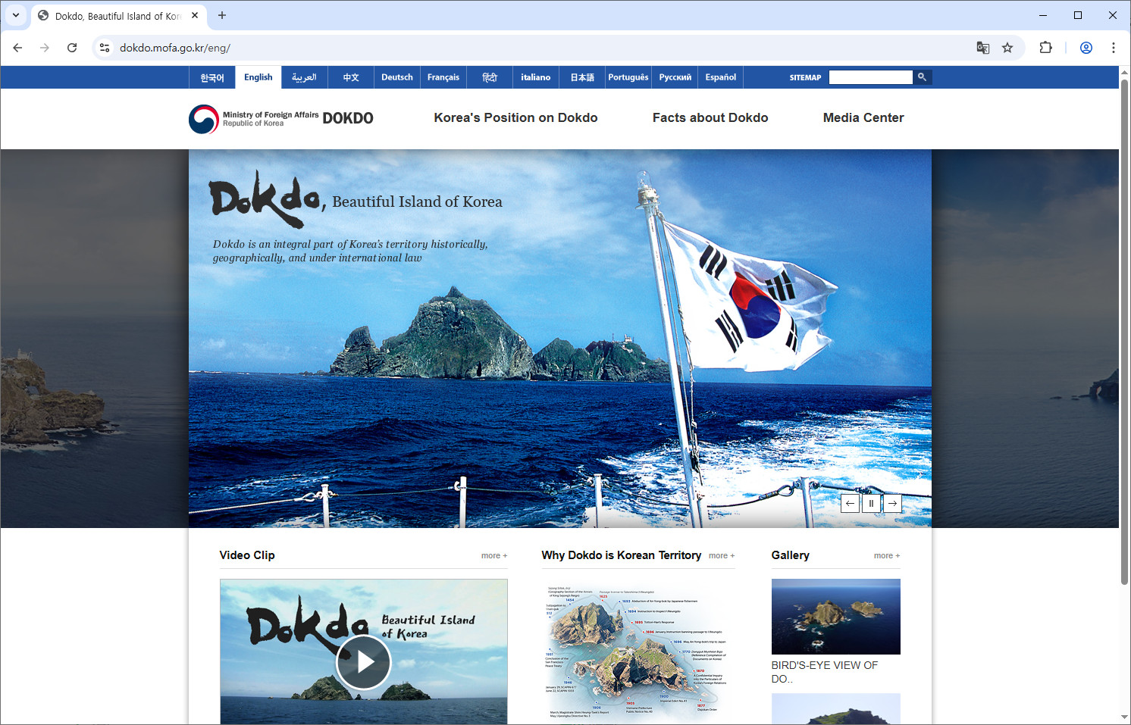1131x725 pixels.
Task: Open a new browser tab
Action: (222, 15)
